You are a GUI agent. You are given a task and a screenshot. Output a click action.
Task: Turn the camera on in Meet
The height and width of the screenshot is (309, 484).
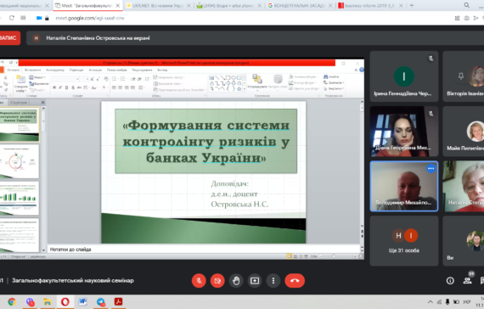pyautogui.click(x=217, y=281)
